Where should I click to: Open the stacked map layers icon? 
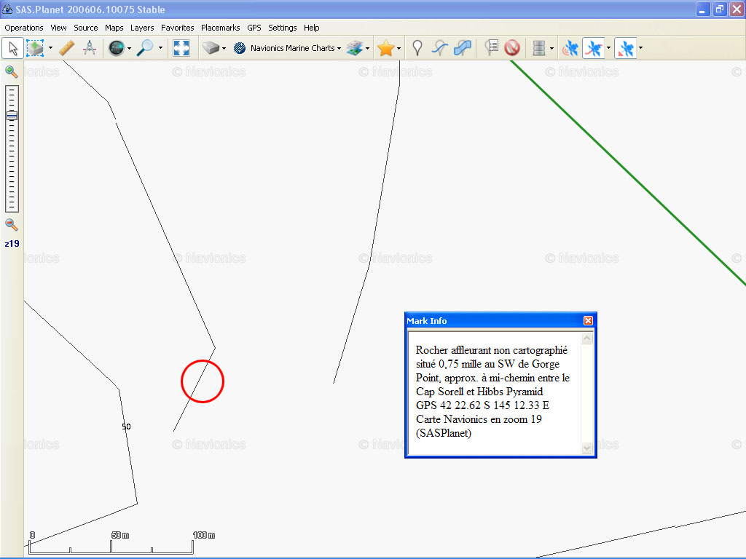355,48
